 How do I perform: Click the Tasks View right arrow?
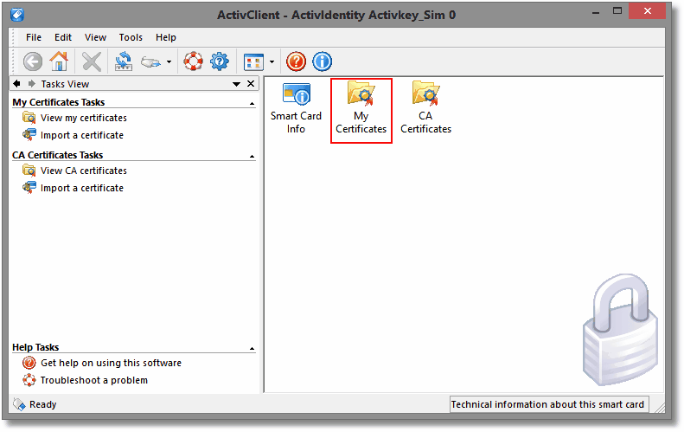tap(31, 83)
